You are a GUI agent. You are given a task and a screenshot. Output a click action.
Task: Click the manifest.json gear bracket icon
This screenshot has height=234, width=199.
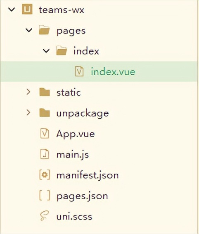[x=45, y=175]
